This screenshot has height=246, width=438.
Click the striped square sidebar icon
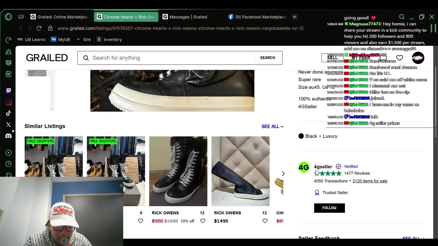[9, 63]
